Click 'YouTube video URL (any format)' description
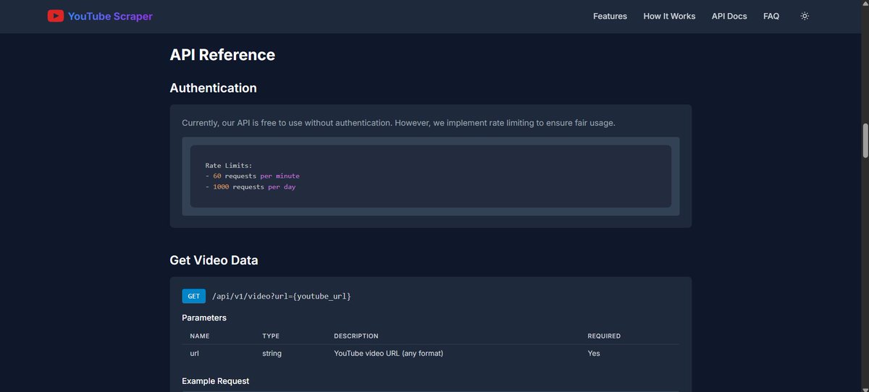 click(x=388, y=354)
